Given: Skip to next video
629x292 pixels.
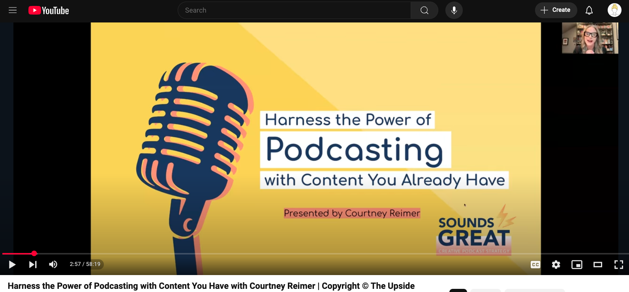Looking at the screenshot, I should tap(33, 264).
